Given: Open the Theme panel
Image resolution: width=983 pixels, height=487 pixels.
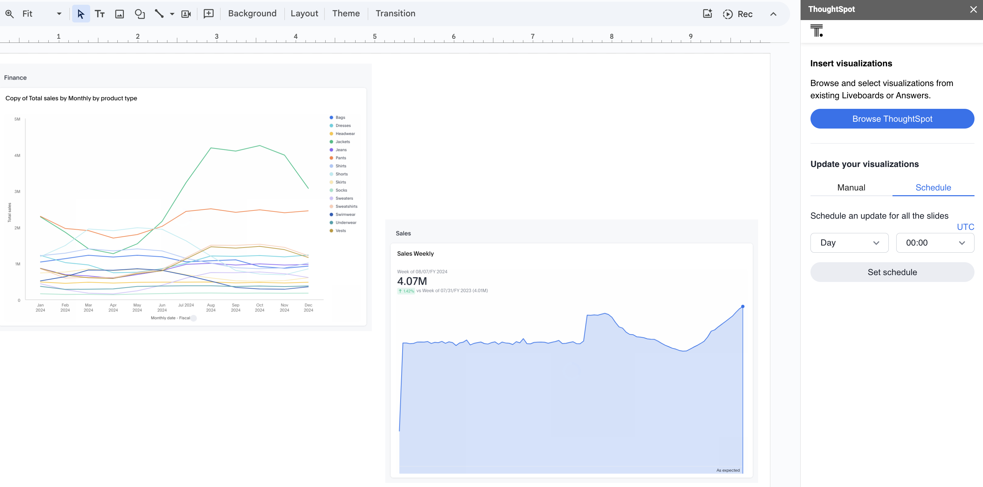Looking at the screenshot, I should point(346,13).
